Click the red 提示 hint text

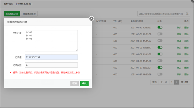coord(46,73)
